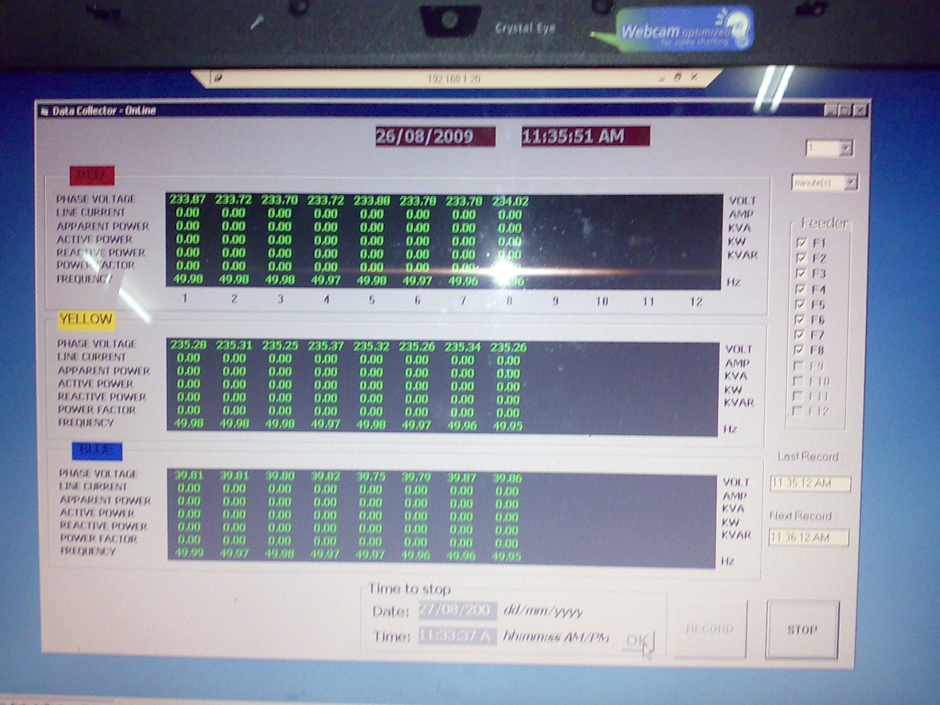Viewport: 940px width, 705px height.
Task: Expand the minute(s) unit dropdown
Action: pyautogui.click(x=850, y=183)
